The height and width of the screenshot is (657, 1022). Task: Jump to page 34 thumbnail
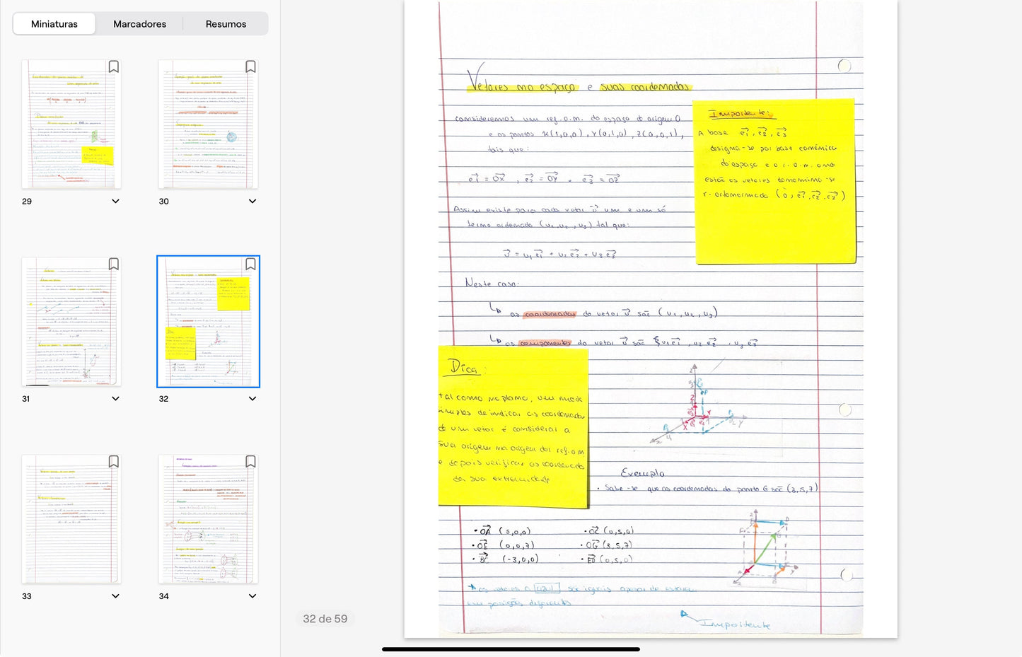(x=208, y=519)
